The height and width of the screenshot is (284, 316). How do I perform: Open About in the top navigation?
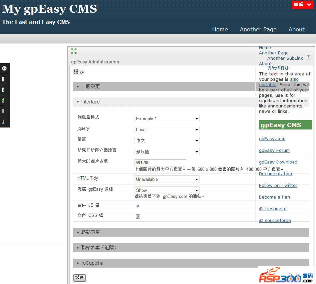point(296,29)
